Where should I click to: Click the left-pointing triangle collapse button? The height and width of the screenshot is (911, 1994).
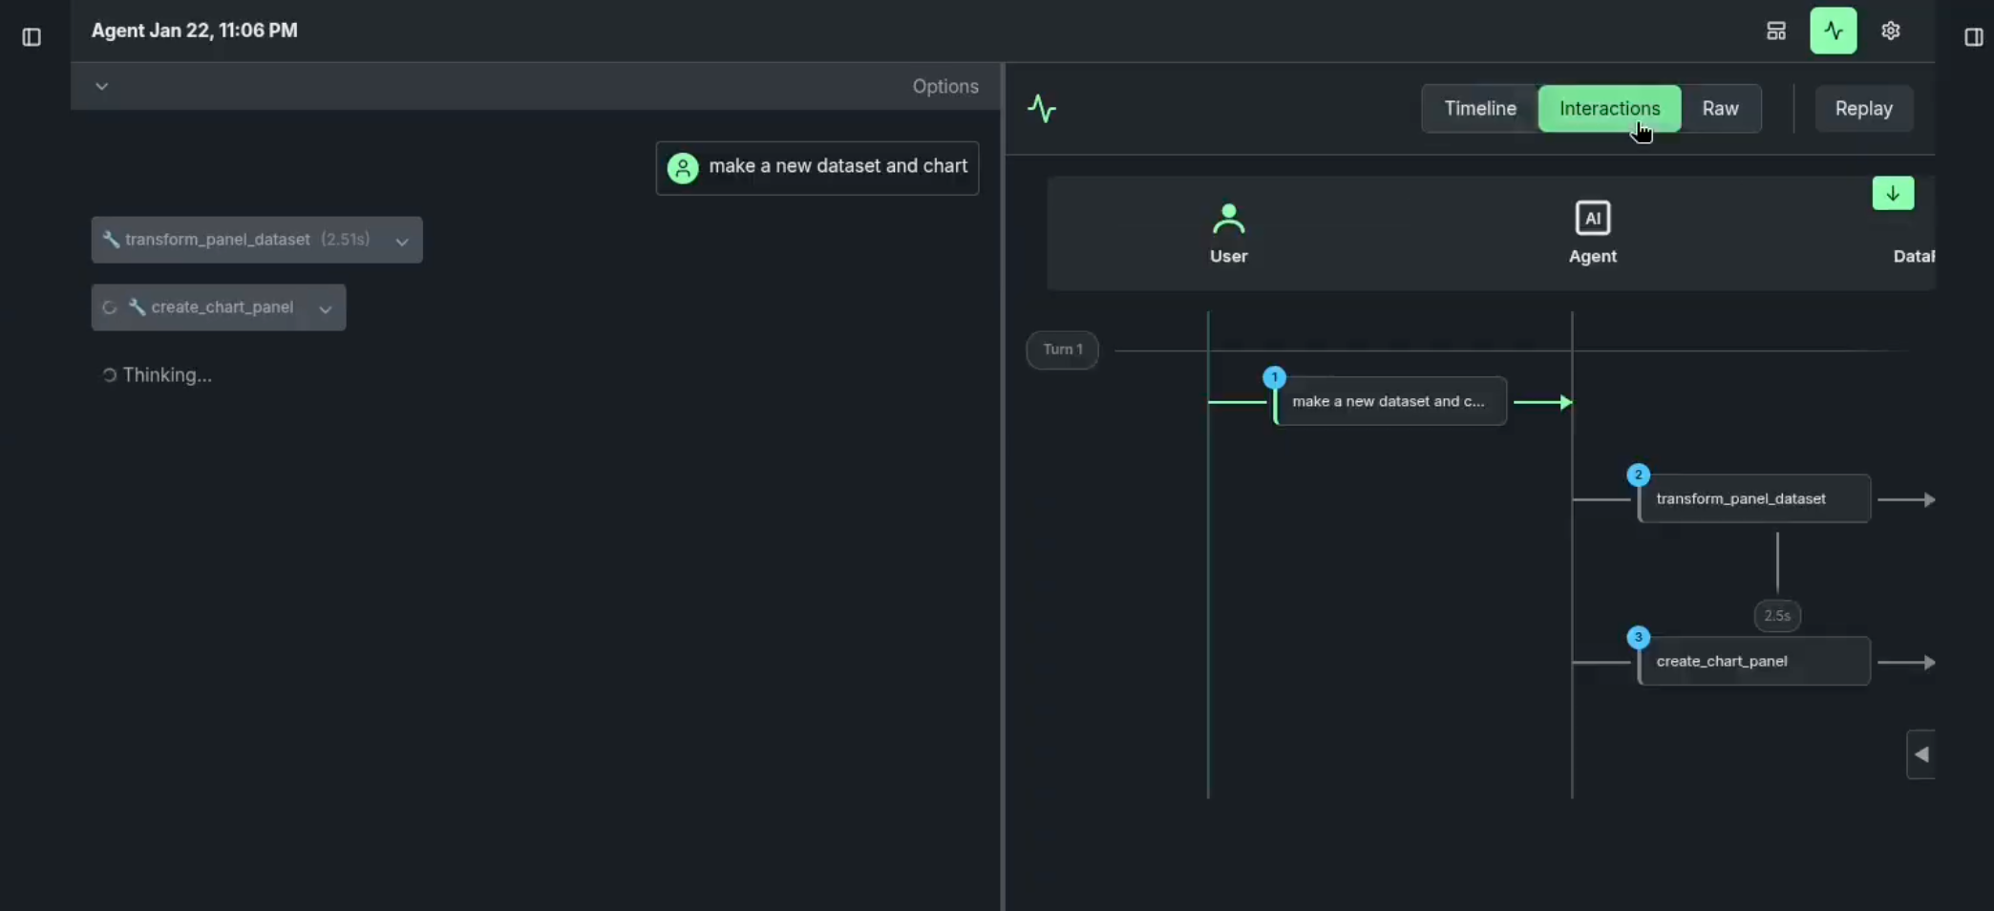1920,754
